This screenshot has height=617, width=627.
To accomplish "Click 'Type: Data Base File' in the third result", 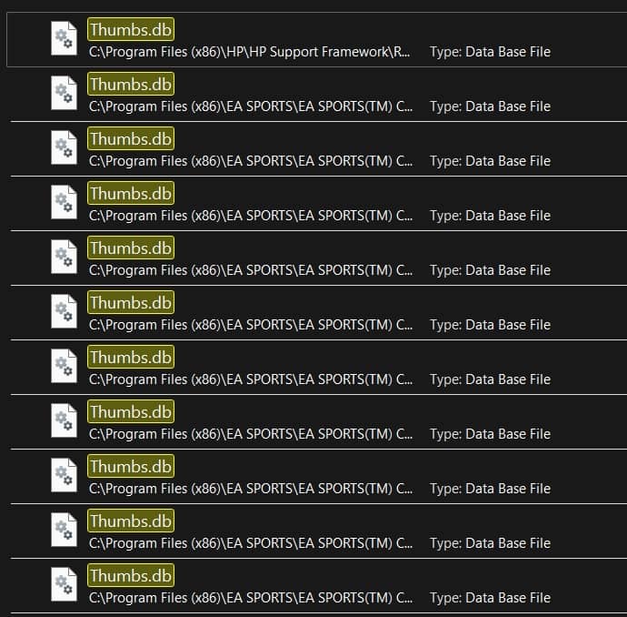I will [490, 161].
